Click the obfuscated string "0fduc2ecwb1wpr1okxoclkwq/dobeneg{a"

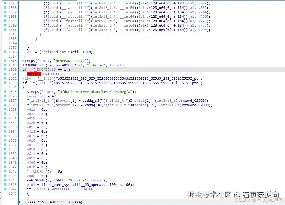pos(95,92)
